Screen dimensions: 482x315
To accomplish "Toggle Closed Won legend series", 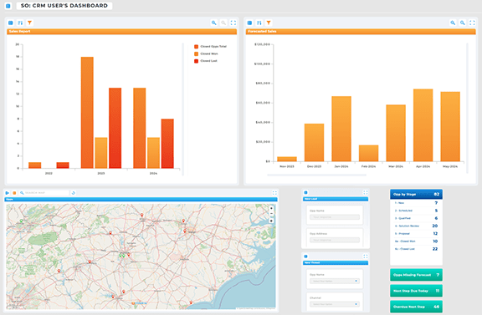I will tap(206, 53).
